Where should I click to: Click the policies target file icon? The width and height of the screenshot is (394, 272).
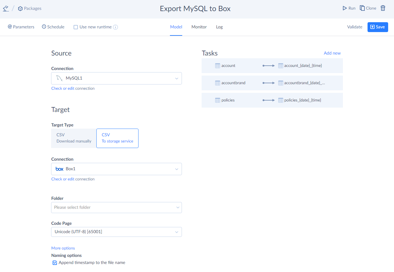tap(280, 100)
